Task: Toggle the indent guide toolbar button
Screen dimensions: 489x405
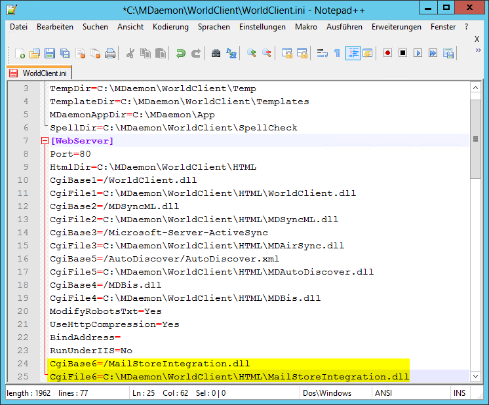Action: 353,53
